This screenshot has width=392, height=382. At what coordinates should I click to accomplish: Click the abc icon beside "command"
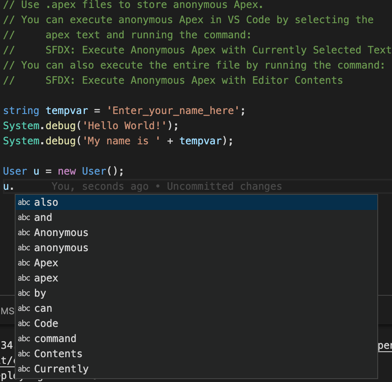pos(24,339)
